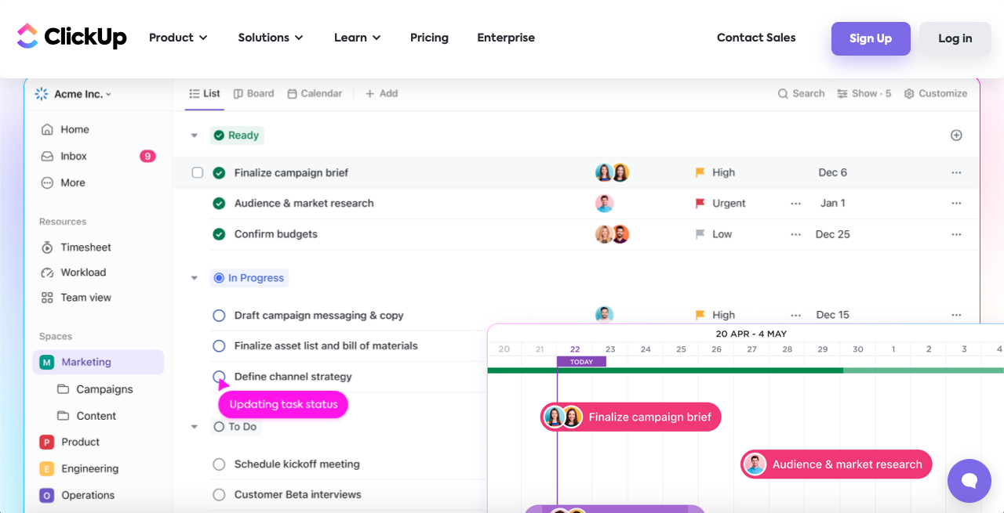Click the Search icon in toolbar

click(783, 93)
